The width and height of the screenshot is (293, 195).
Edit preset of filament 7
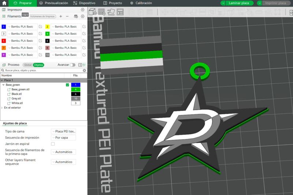pos(40,48)
